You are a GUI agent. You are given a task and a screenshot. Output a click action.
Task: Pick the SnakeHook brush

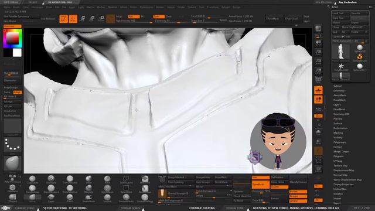[88, 198]
